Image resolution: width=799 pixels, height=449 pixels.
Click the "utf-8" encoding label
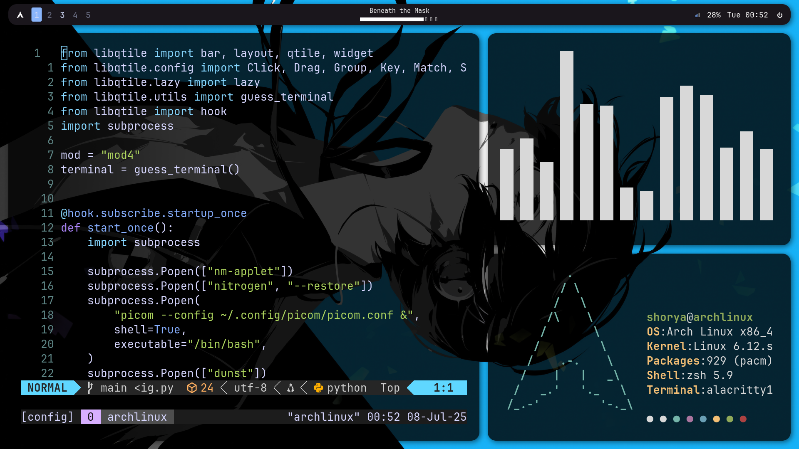tap(250, 388)
